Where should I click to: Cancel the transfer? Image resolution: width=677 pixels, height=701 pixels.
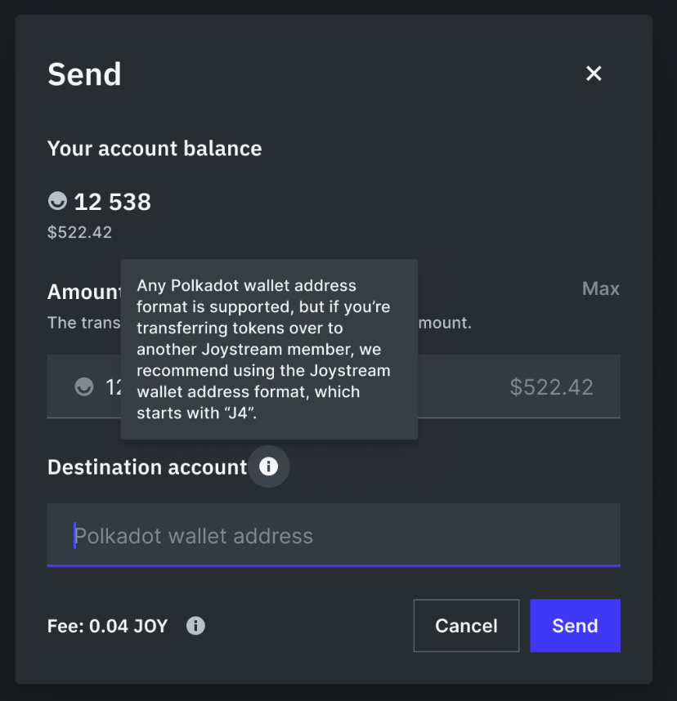[x=466, y=626]
